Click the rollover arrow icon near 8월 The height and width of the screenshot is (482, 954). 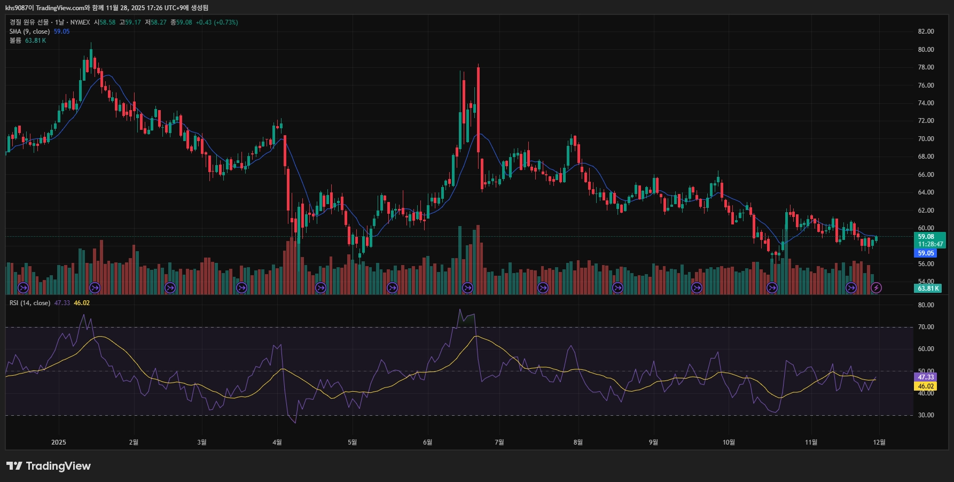tap(543, 287)
